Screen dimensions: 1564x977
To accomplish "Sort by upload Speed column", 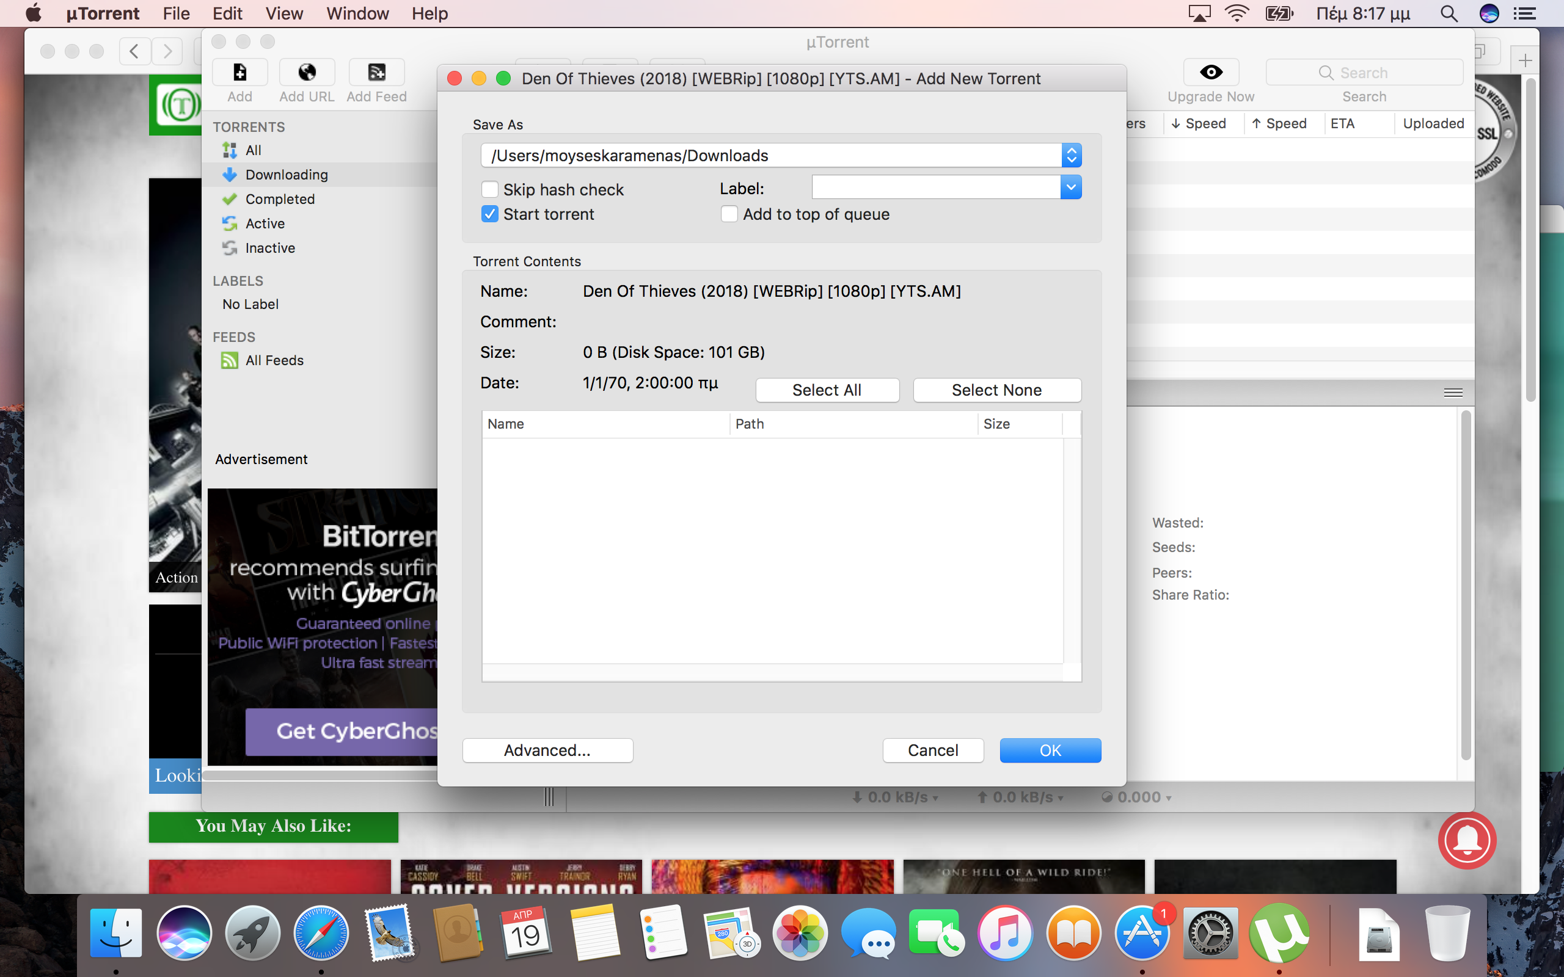I will click(1284, 123).
